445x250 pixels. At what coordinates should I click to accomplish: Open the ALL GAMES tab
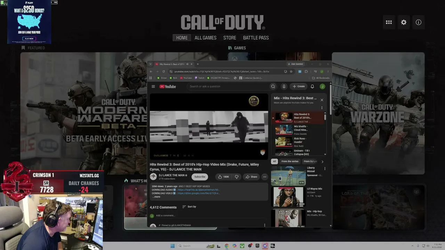[205, 38]
